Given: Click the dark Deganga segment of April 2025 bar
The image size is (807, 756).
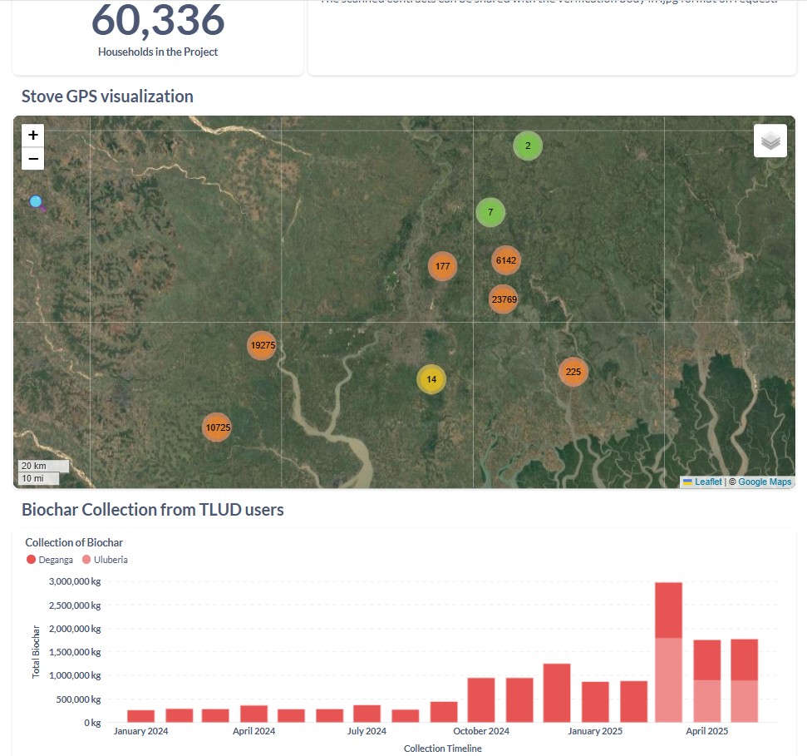Looking at the screenshot, I should coord(707,660).
